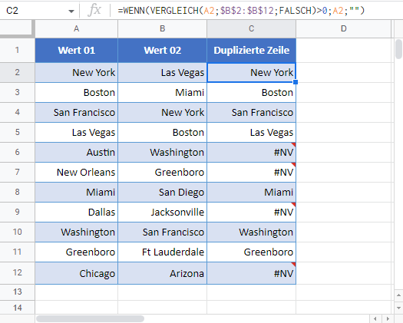
Task: Click the 'Duplizierte Zeile' header cell
Action: [x=251, y=51]
